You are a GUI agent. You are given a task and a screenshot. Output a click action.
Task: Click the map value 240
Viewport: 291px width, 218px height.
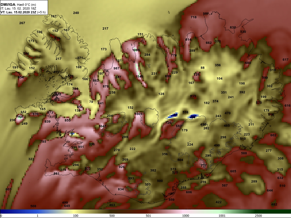pyautogui.click(x=76, y=13)
